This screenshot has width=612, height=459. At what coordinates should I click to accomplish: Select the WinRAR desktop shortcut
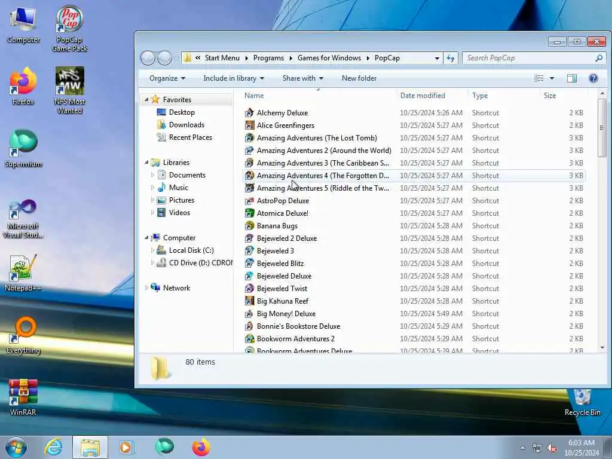coord(23,397)
